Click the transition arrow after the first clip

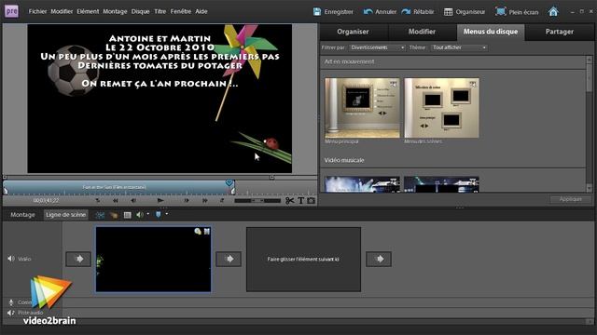[229, 259]
